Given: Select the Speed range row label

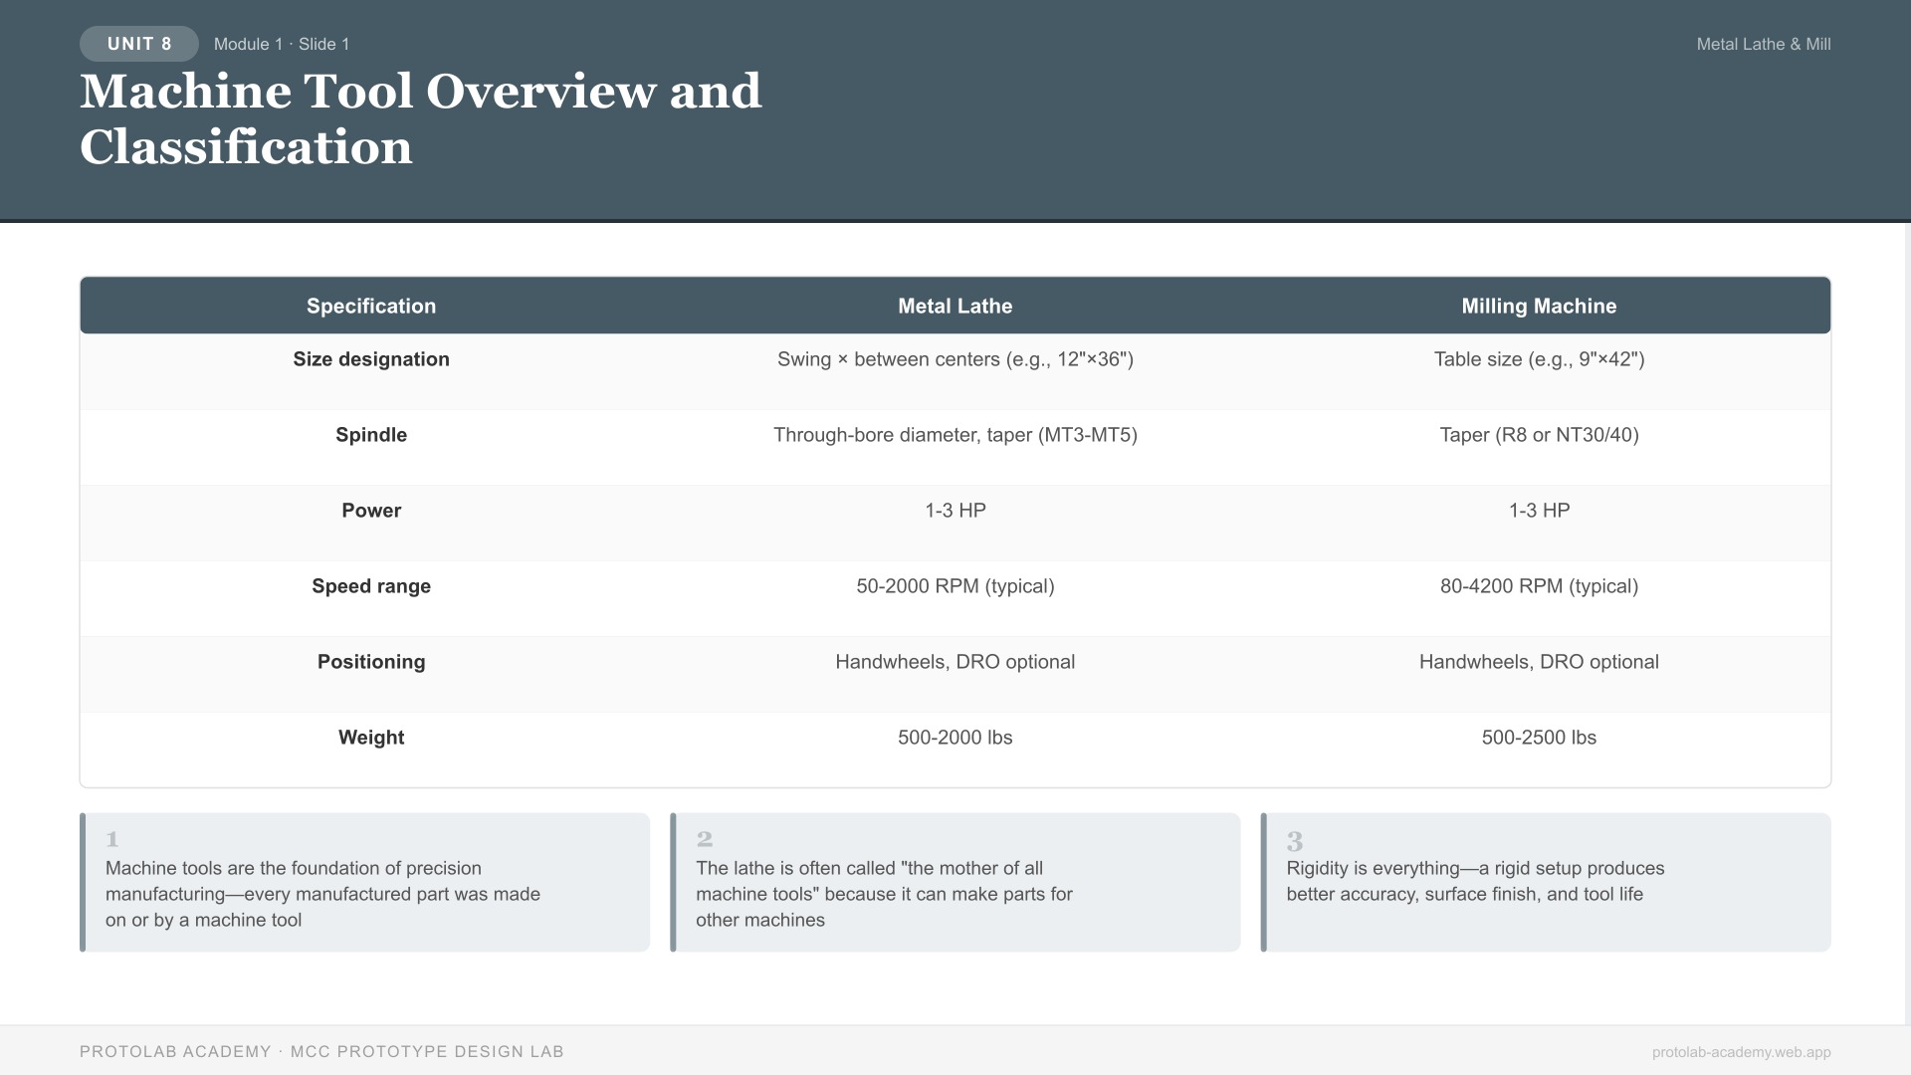Looking at the screenshot, I should tap(371, 586).
